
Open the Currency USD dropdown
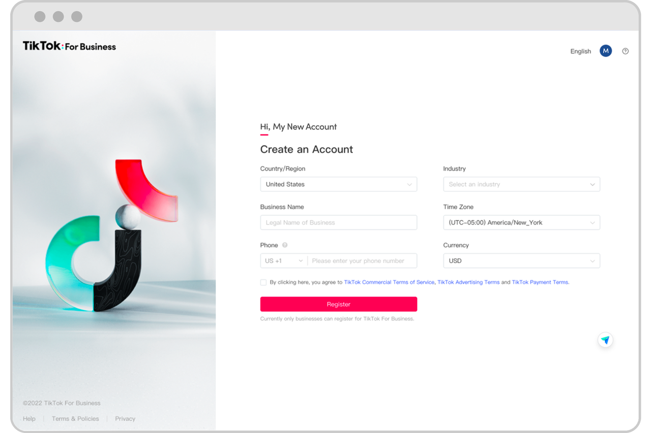[x=521, y=261]
